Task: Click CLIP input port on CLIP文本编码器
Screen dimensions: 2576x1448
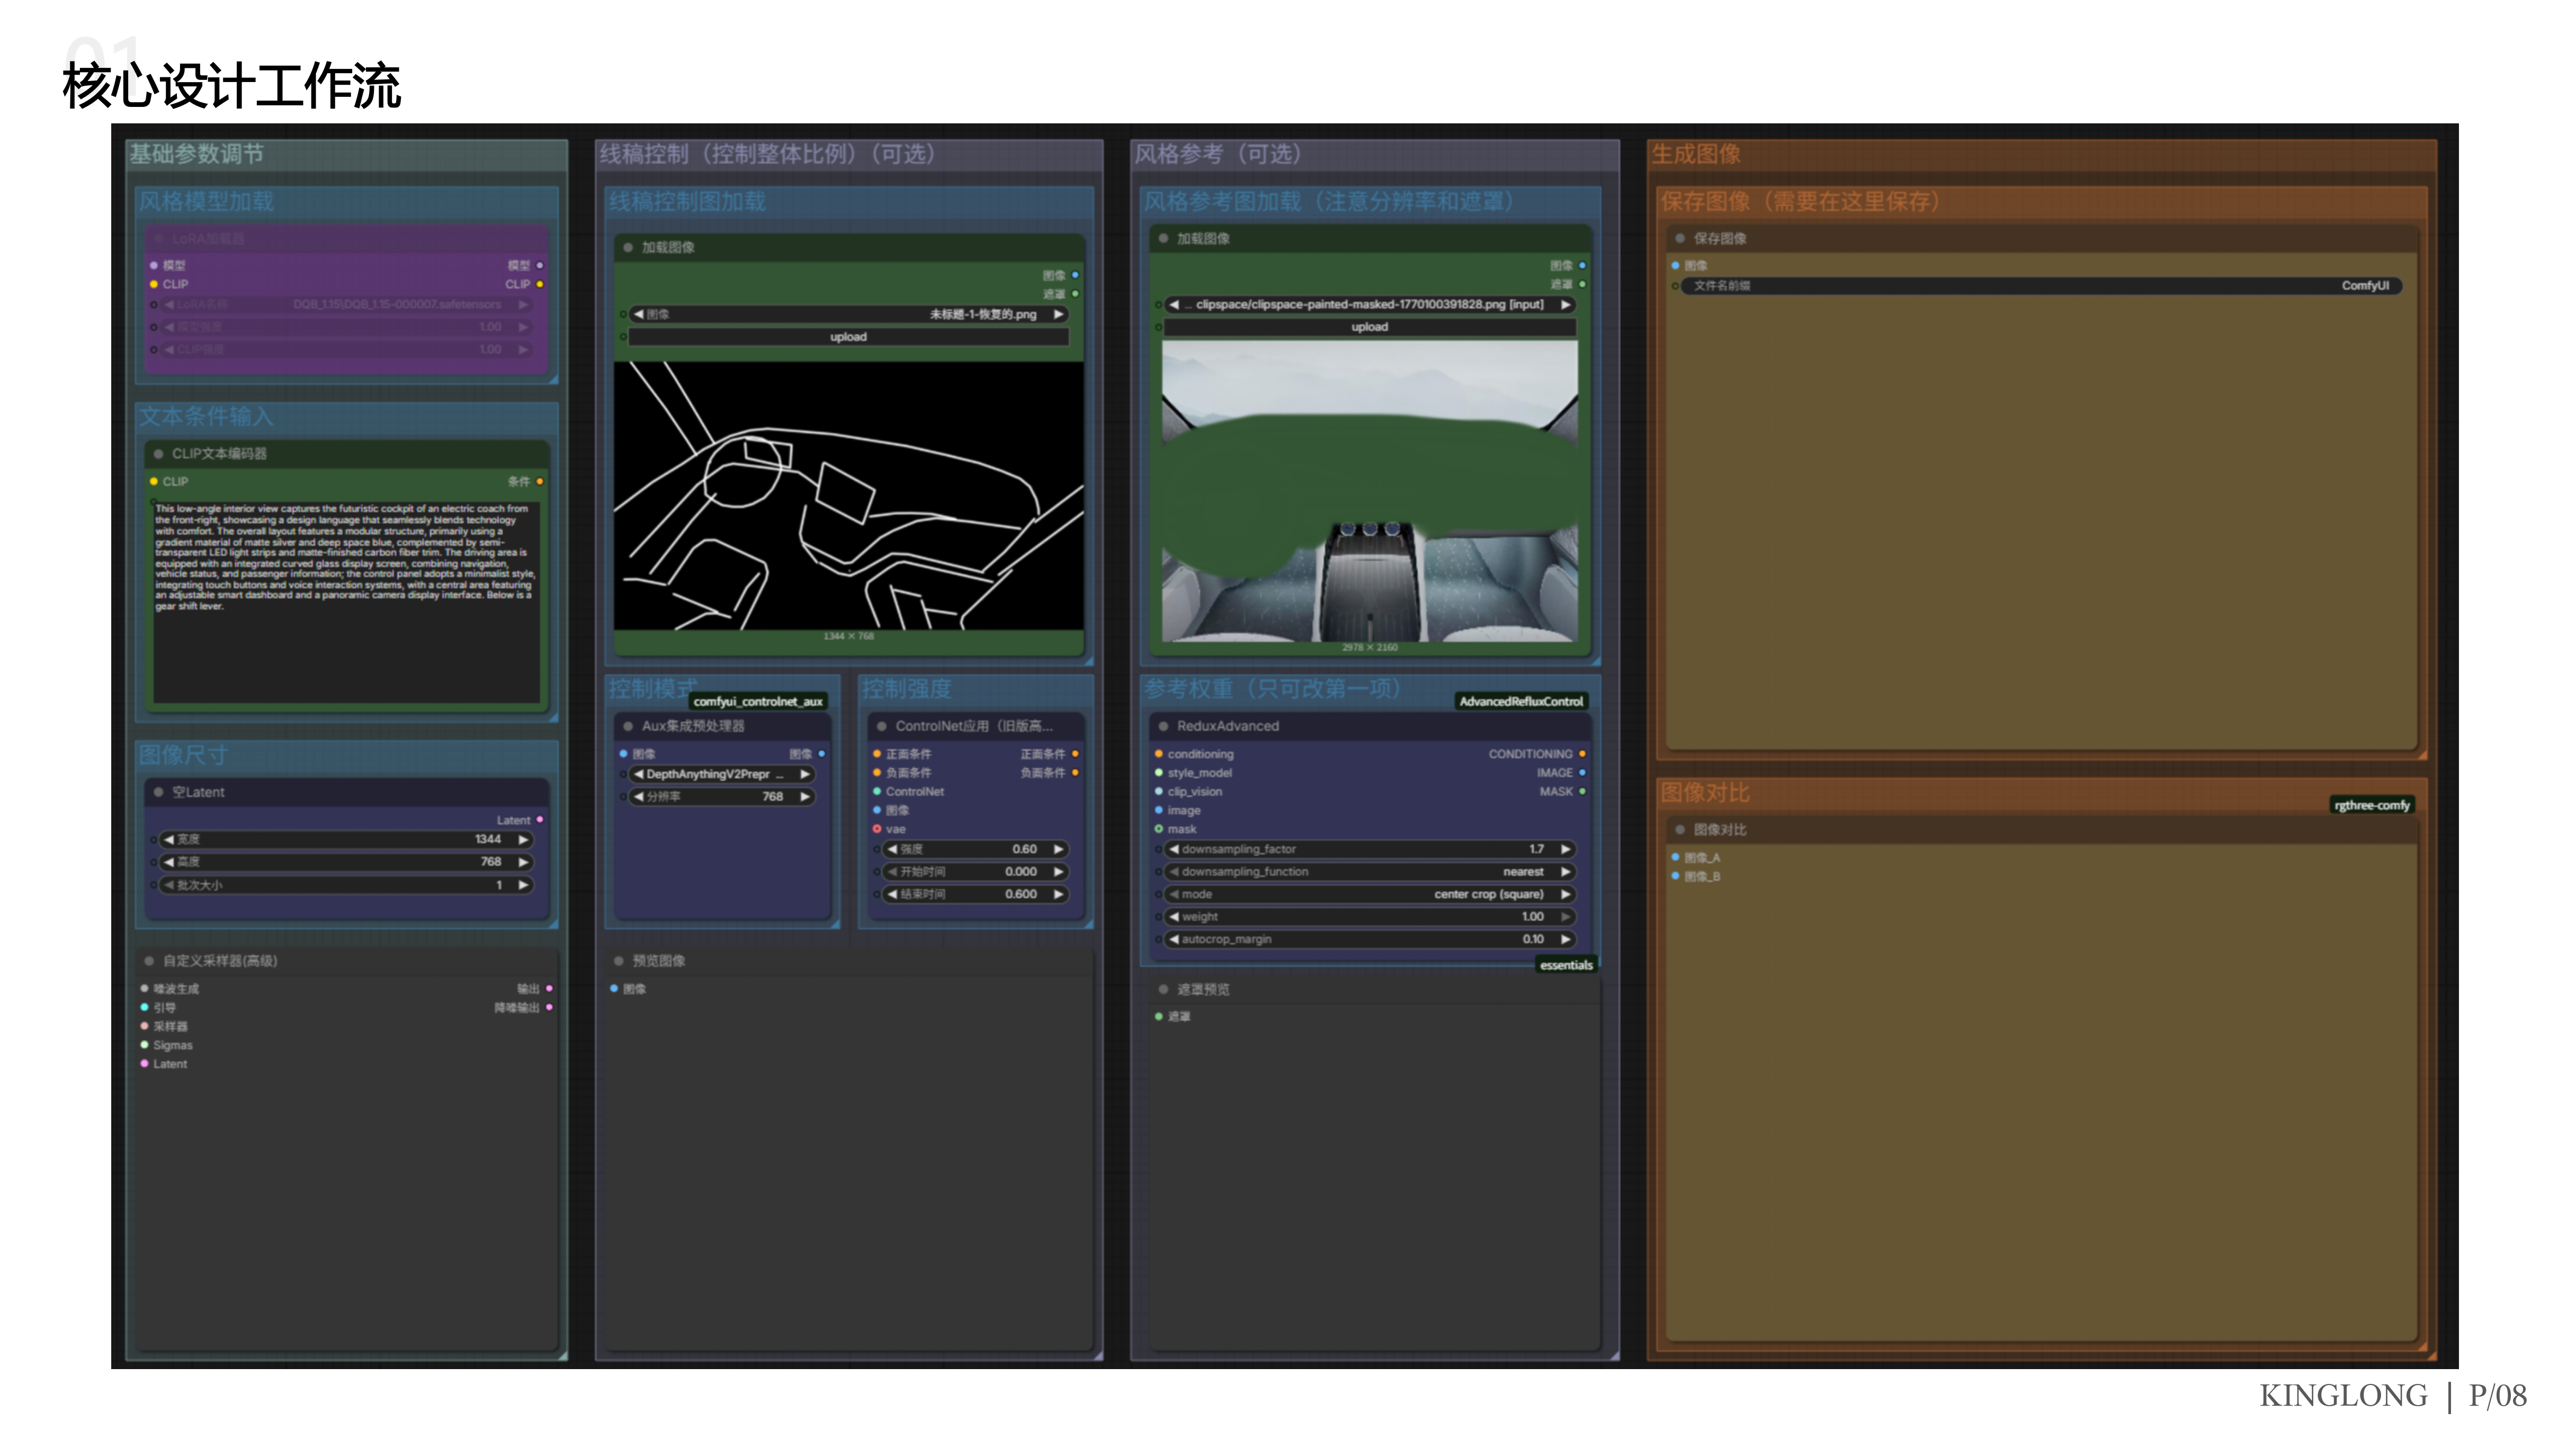Action: pyautogui.click(x=153, y=482)
